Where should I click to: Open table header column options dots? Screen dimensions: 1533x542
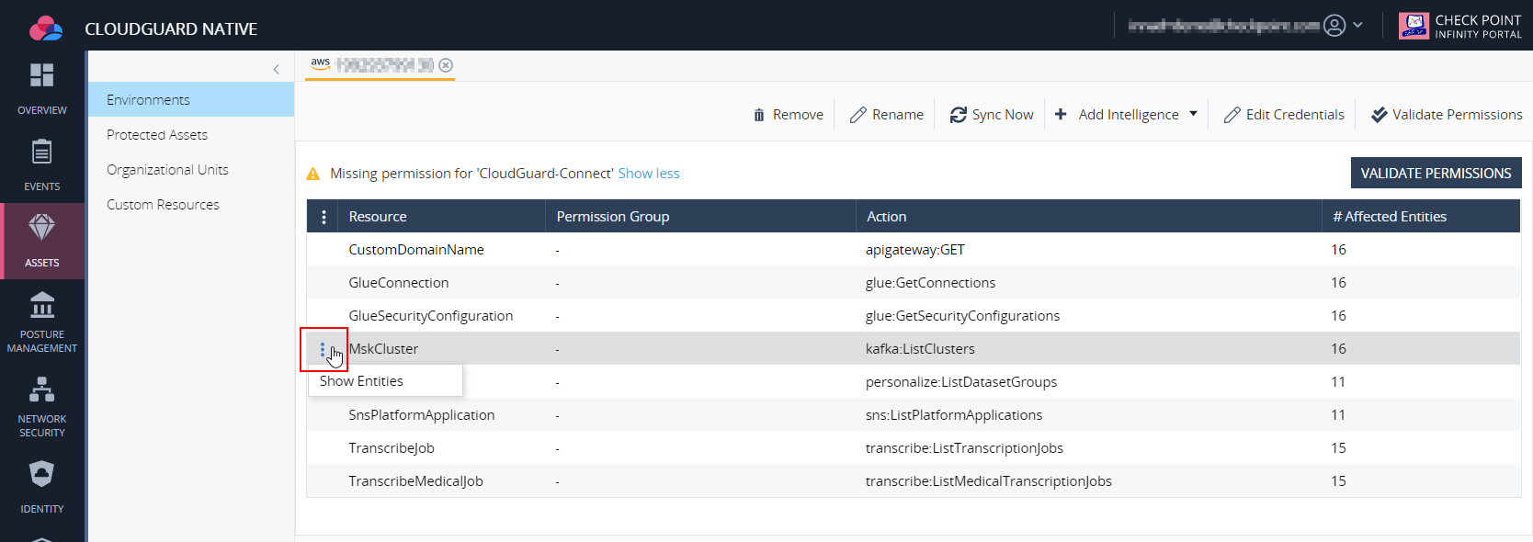(x=324, y=217)
